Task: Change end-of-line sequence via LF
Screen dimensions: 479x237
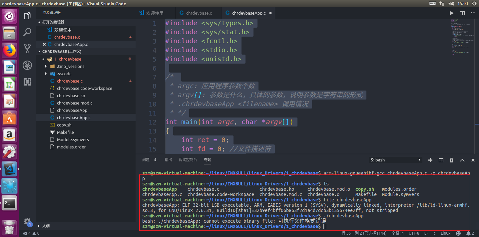Action: coord(426,233)
